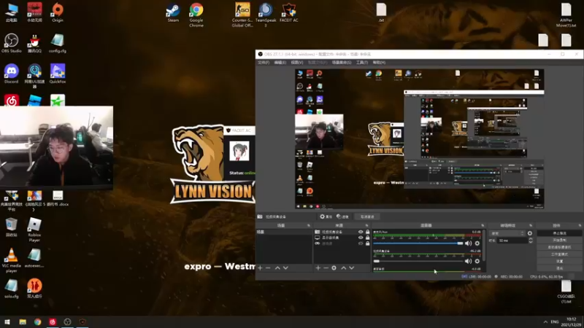Click Start Virtual Camera button

click(559, 247)
